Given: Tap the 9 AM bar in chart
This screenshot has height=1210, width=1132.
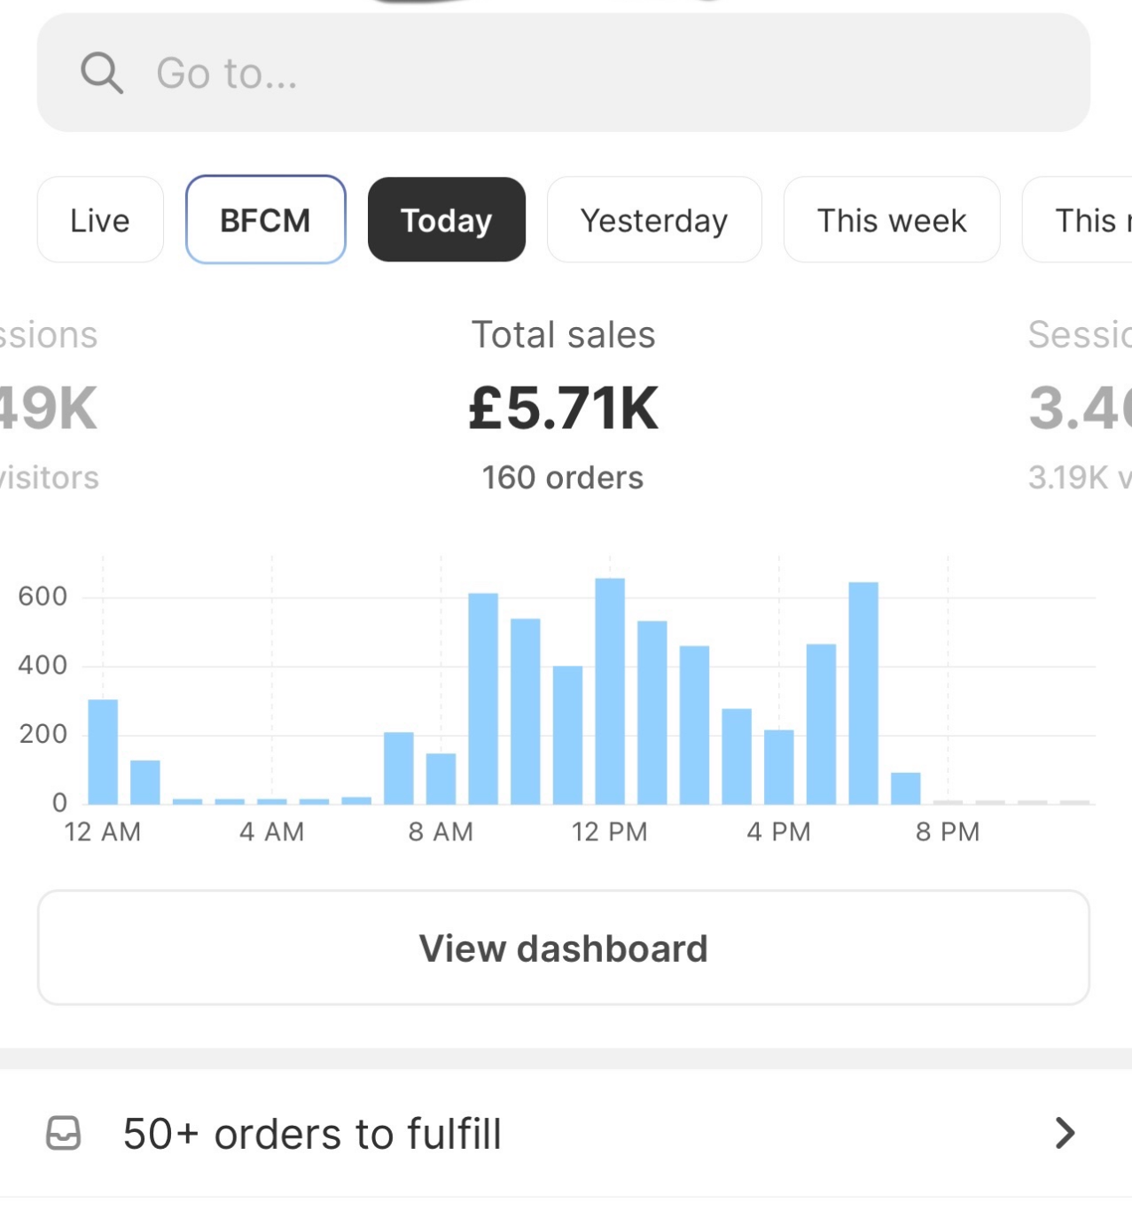Looking at the screenshot, I should click(483, 699).
